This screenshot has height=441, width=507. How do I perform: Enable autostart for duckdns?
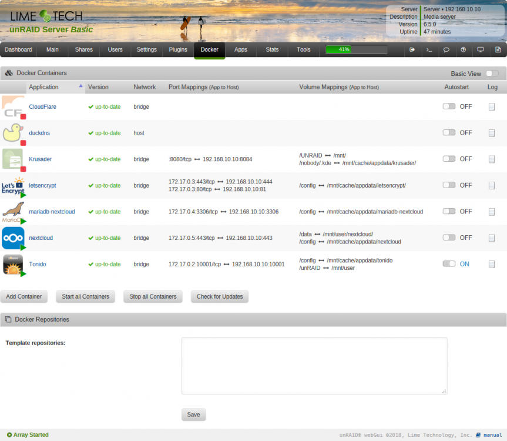click(x=449, y=133)
